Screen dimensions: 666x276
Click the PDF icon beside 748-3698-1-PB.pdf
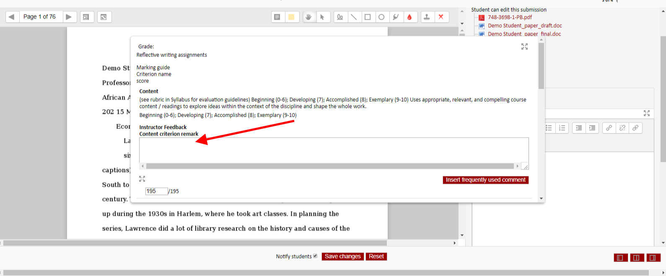point(482,18)
